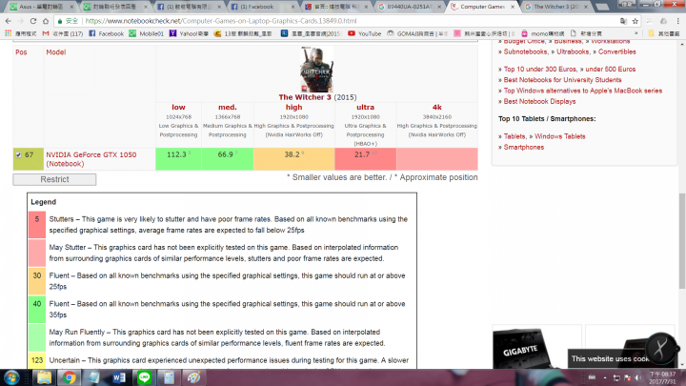The width and height of the screenshot is (686, 386).
Task: Click the green Fluent legend swatch 40
Action: 37,310
